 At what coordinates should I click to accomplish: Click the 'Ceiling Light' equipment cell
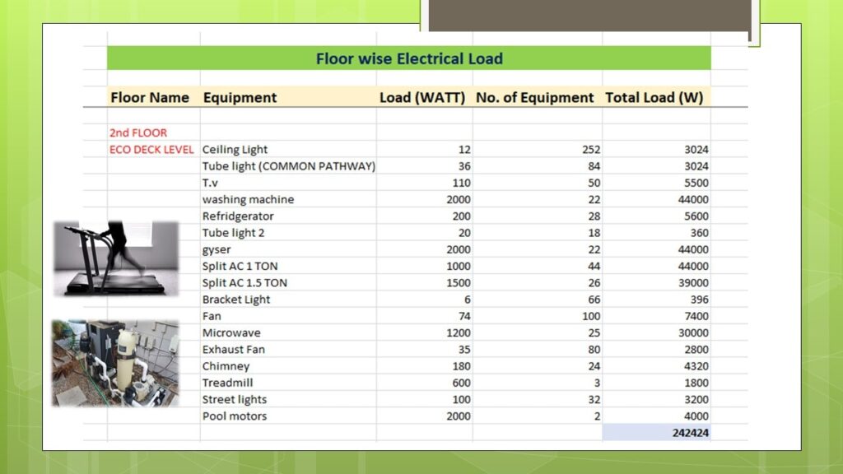pos(235,150)
